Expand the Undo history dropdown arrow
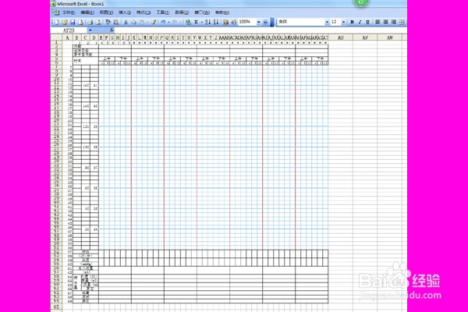Screen dimensions: 468x312 (x=168, y=22)
